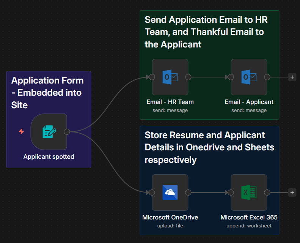Click 'upload: file' subtitle text
The image size is (300, 243).
tap(170, 226)
